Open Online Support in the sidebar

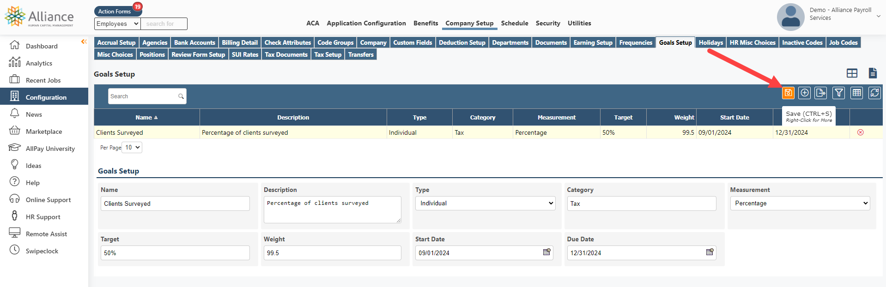pos(48,200)
